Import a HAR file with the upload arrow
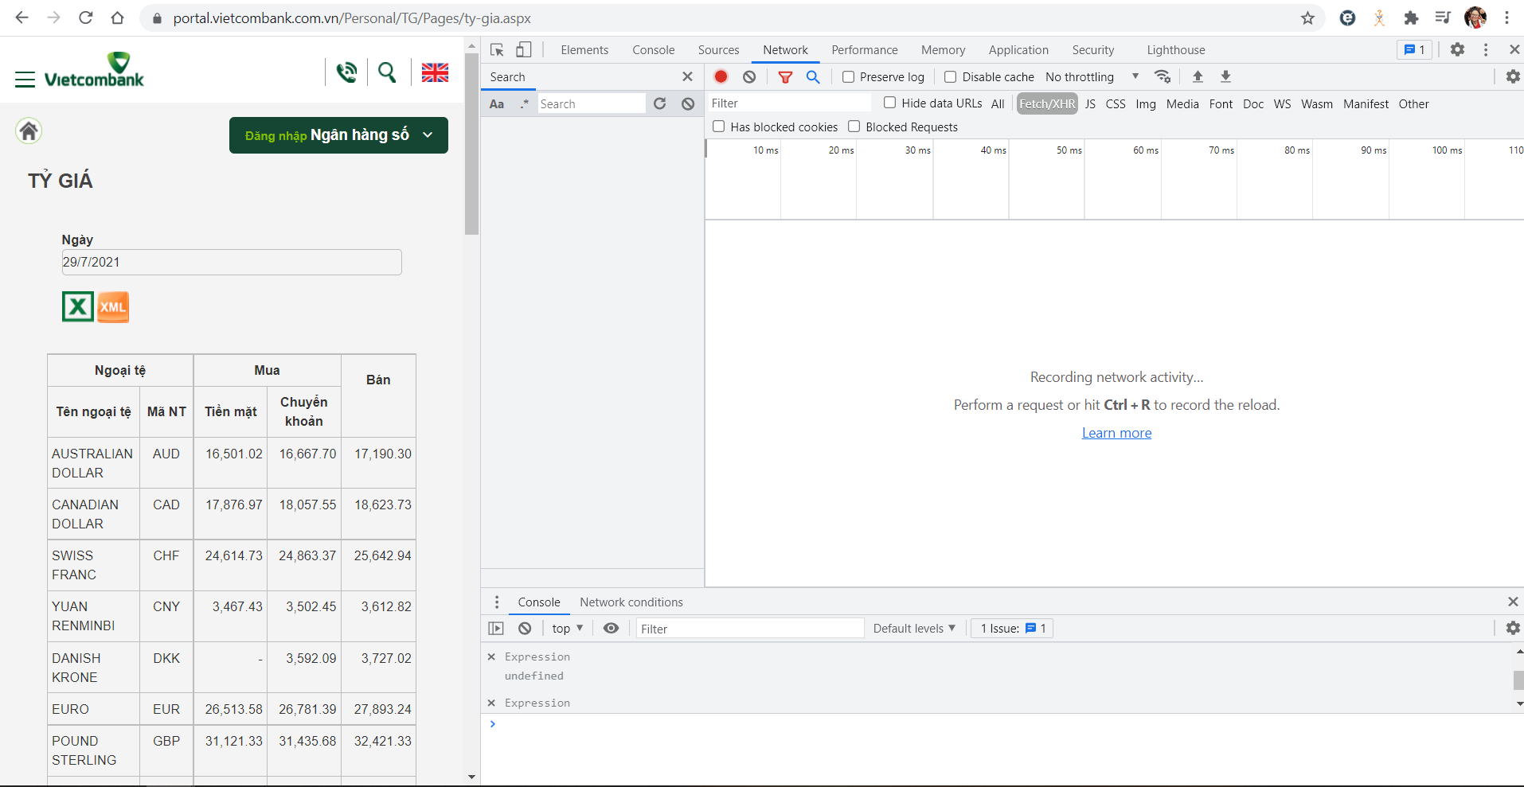This screenshot has width=1524, height=787. (1198, 76)
